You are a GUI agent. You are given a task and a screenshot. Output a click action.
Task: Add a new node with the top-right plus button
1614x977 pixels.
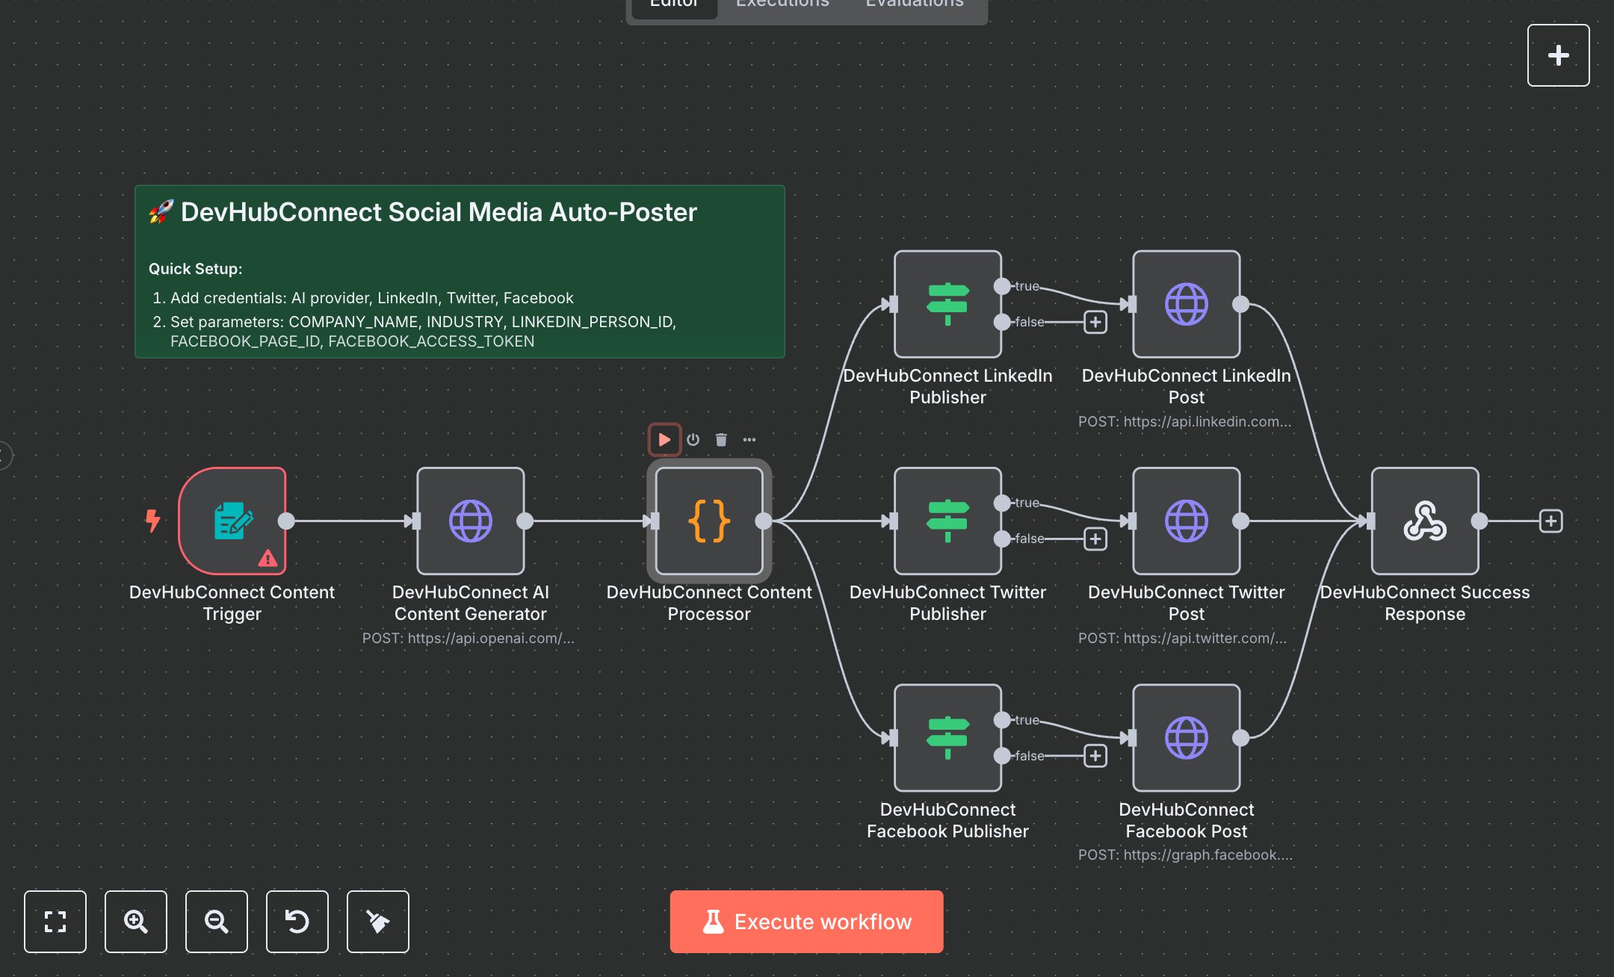[1558, 55]
